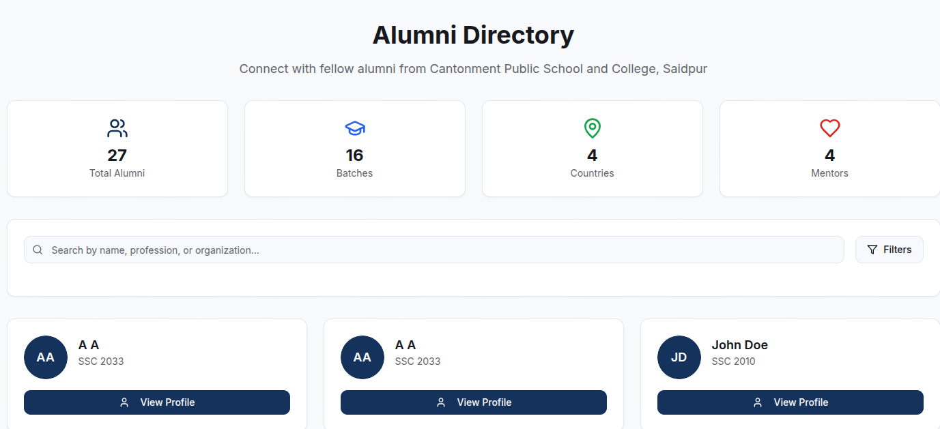Select the 4 Mentors stat card

[830, 149]
